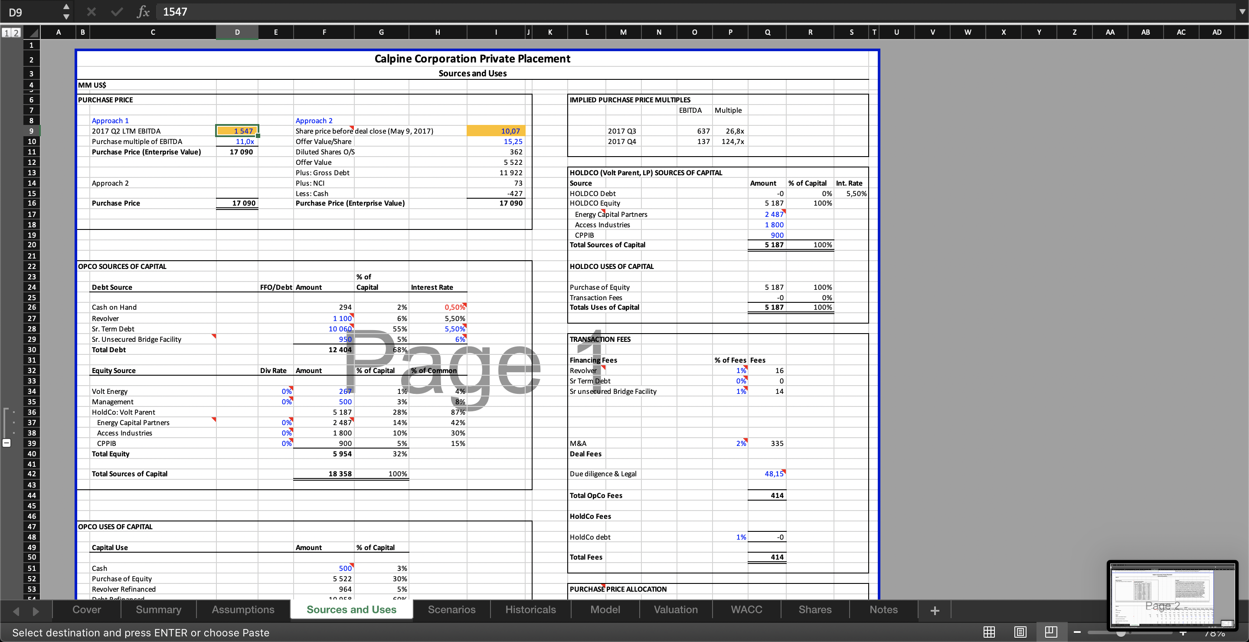Image resolution: width=1249 pixels, height=642 pixels.
Task: Click the 2017 Q3 multiple 26,8x
Action: [730, 131]
